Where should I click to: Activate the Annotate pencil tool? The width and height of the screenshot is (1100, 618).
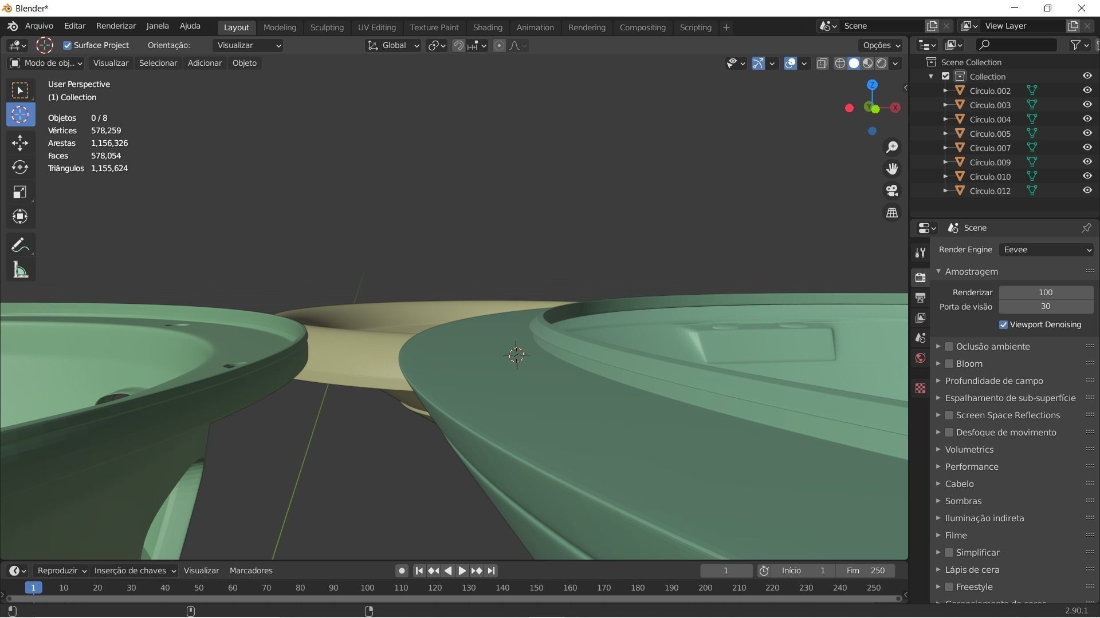20,245
